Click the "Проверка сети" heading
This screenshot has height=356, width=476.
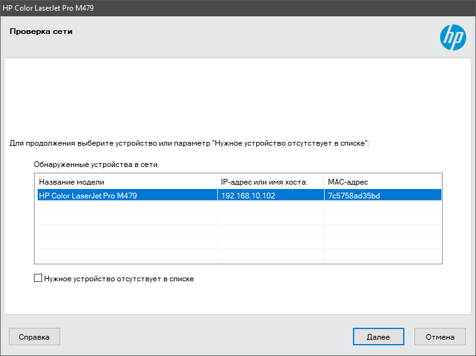pos(41,31)
